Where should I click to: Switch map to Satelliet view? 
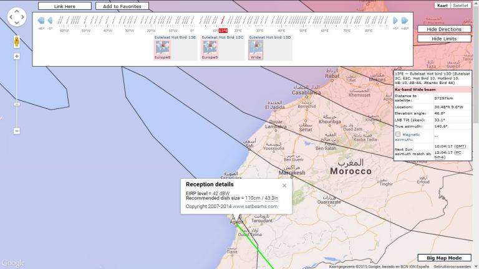coord(460,5)
